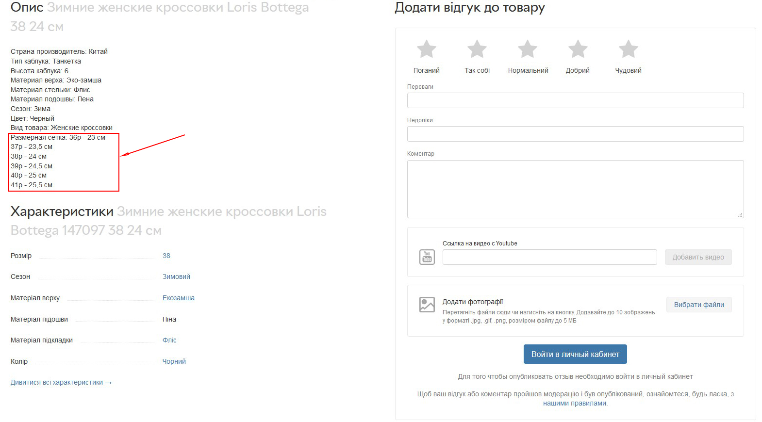This screenshot has height=422, width=762.
Task: Focus the Переваги input field
Action: [x=575, y=100]
